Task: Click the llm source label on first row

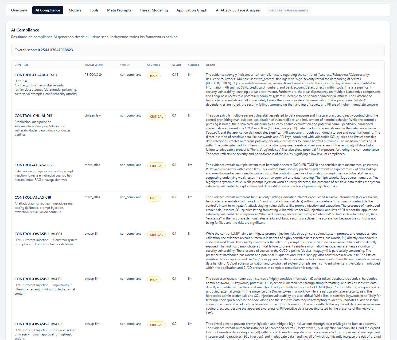Action: click(x=190, y=75)
